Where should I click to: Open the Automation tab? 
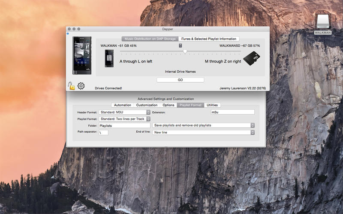pyautogui.click(x=123, y=105)
